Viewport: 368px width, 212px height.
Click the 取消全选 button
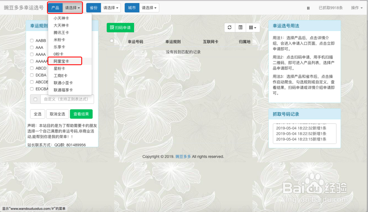(58, 114)
